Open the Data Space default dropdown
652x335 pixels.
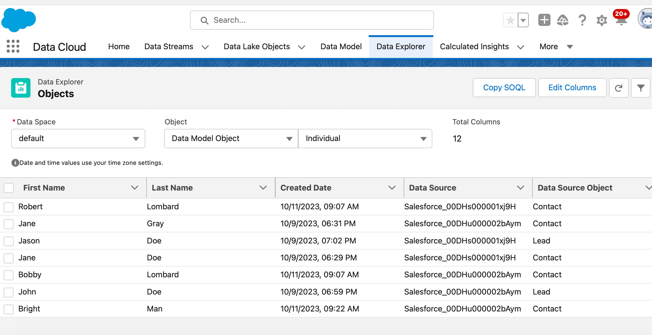[x=78, y=138]
